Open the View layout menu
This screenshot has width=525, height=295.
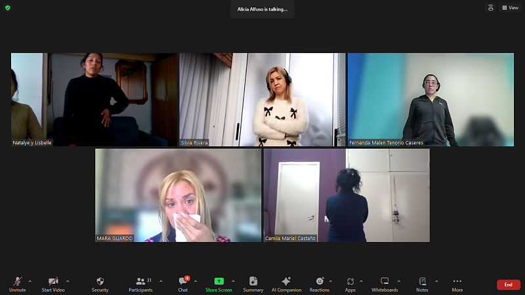[x=510, y=8]
